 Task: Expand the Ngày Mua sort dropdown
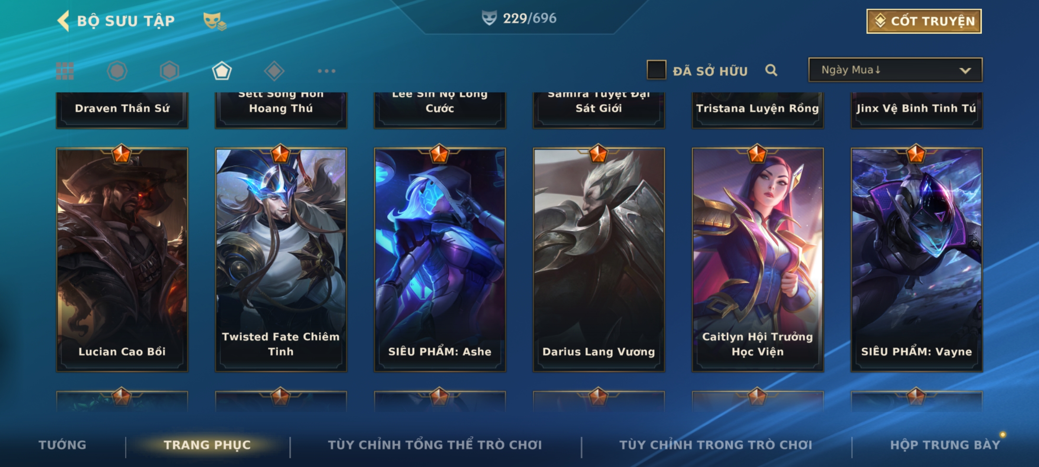[895, 70]
